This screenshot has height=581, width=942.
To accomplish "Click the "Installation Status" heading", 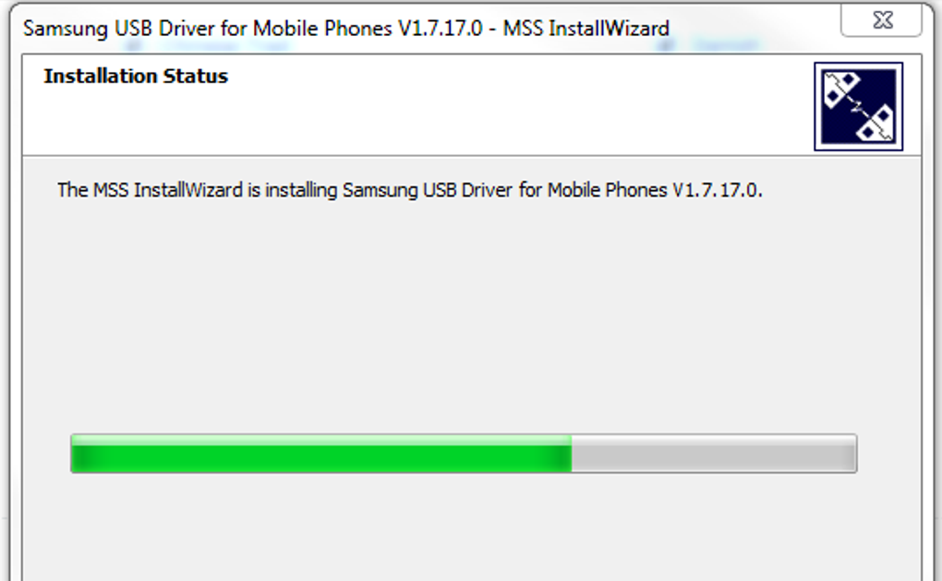I will tap(136, 77).
